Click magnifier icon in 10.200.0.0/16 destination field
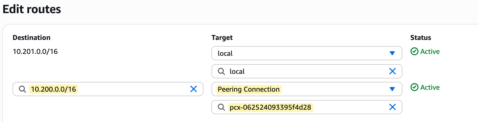 tap(23, 89)
